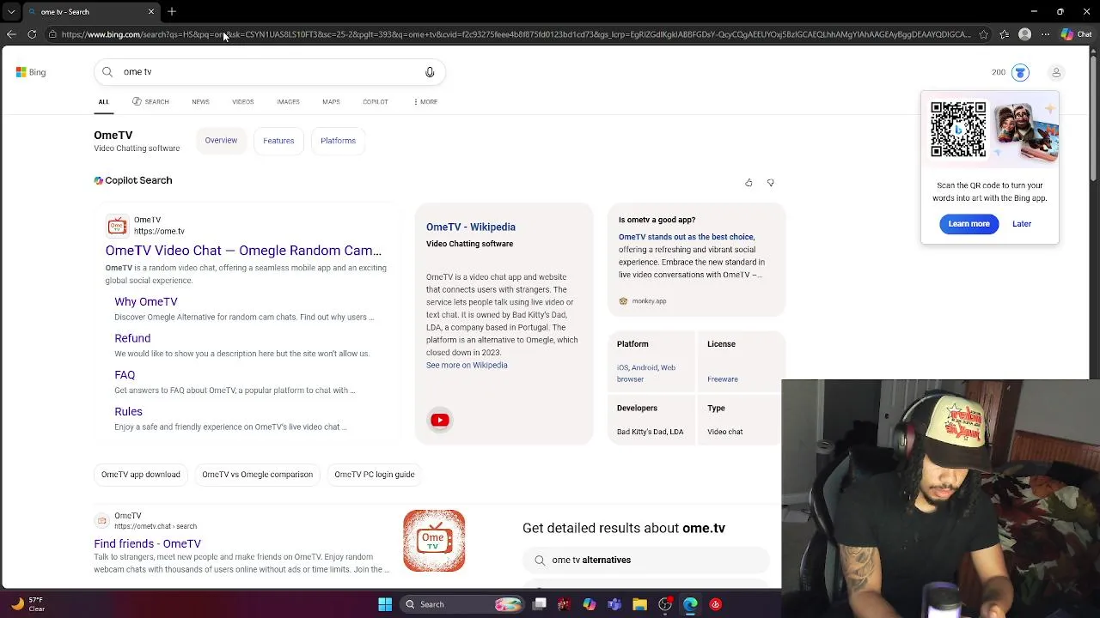This screenshot has height=618, width=1100.
Task: Start voice search with microphone icon
Action: point(430,72)
